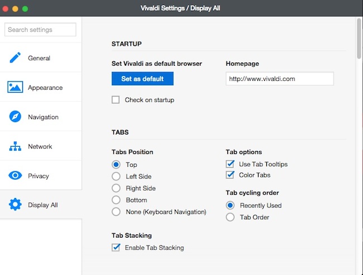Minimize the settings window with yellow button
The image size is (363, 275).
[15, 9]
